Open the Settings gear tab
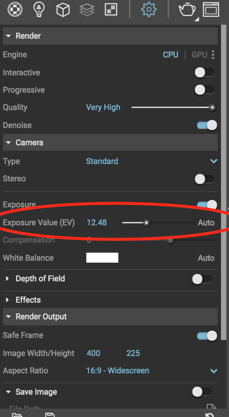 pyautogui.click(x=149, y=10)
